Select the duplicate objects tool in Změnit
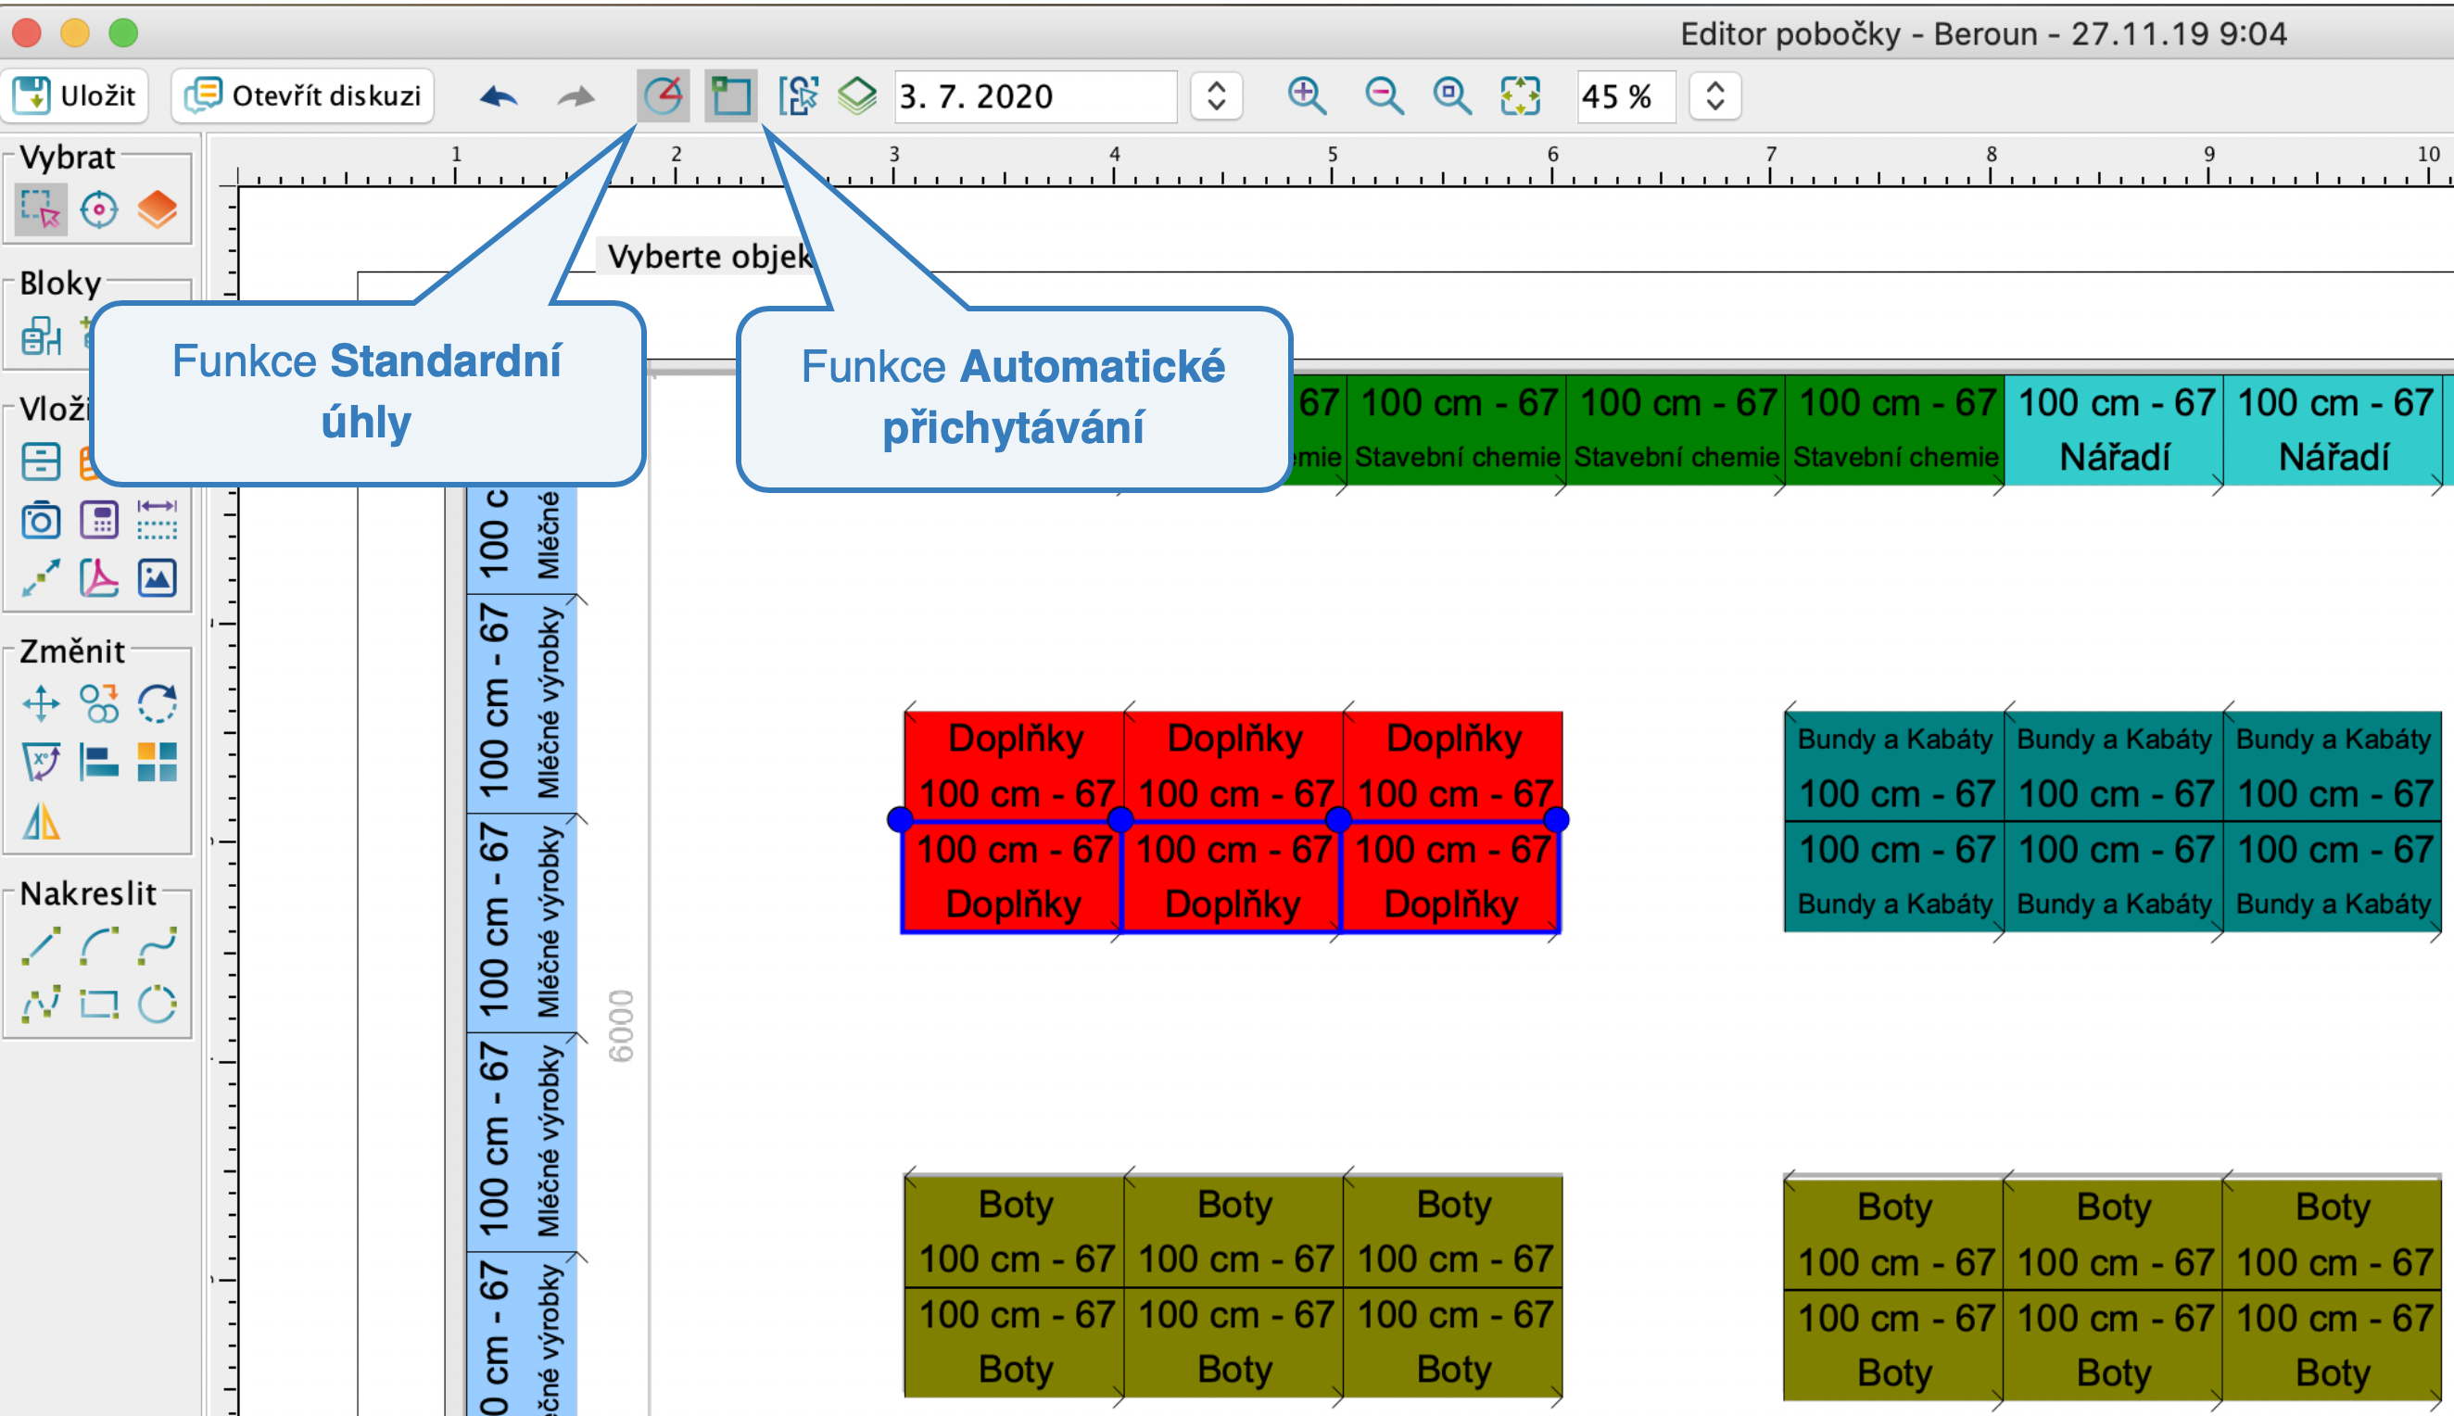This screenshot has width=2454, height=1416. [x=99, y=703]
